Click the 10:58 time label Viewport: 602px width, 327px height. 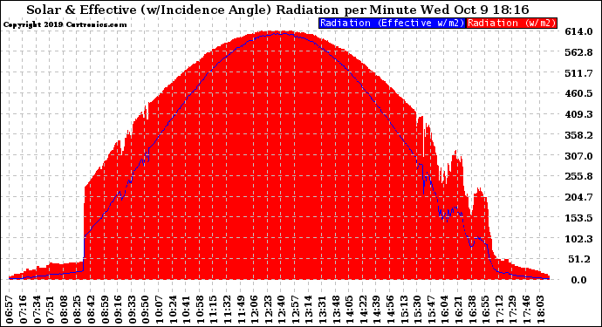click(x=201, y=310)
